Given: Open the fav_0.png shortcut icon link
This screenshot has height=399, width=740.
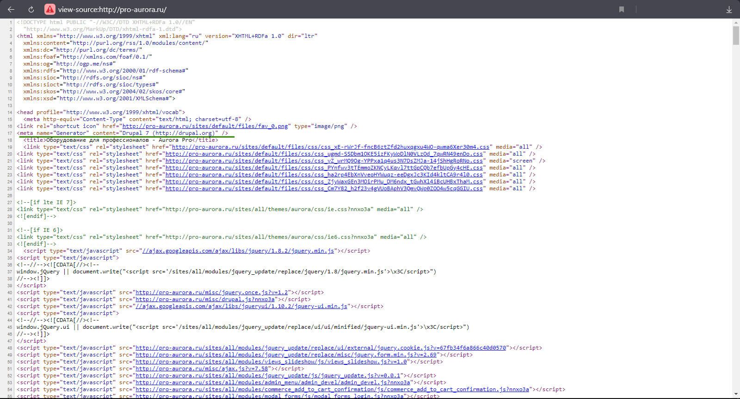Looking at the screenshot, I should click(205, 126).
